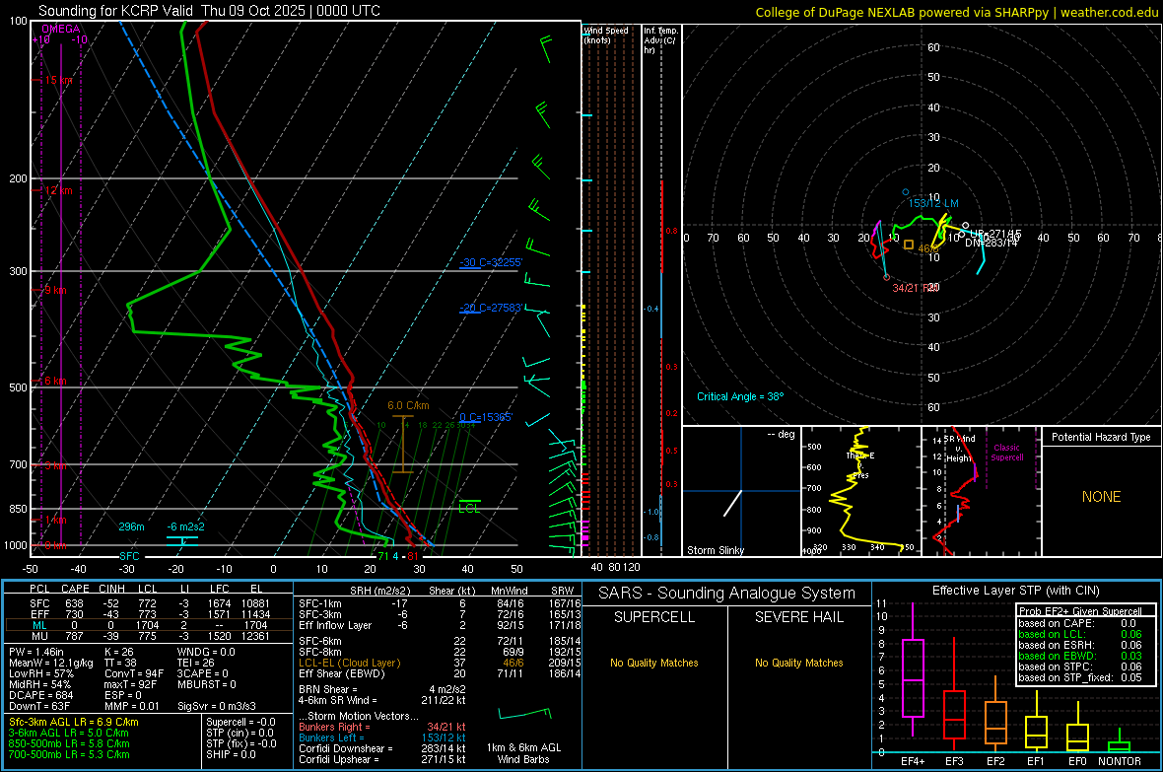This screenshot has width=1163, height=772.
Task: Select the highlighted ML parcel row
Action: click(149, 625)
